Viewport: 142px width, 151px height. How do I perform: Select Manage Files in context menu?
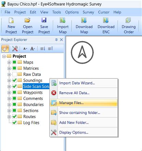[x=84, y=103]
